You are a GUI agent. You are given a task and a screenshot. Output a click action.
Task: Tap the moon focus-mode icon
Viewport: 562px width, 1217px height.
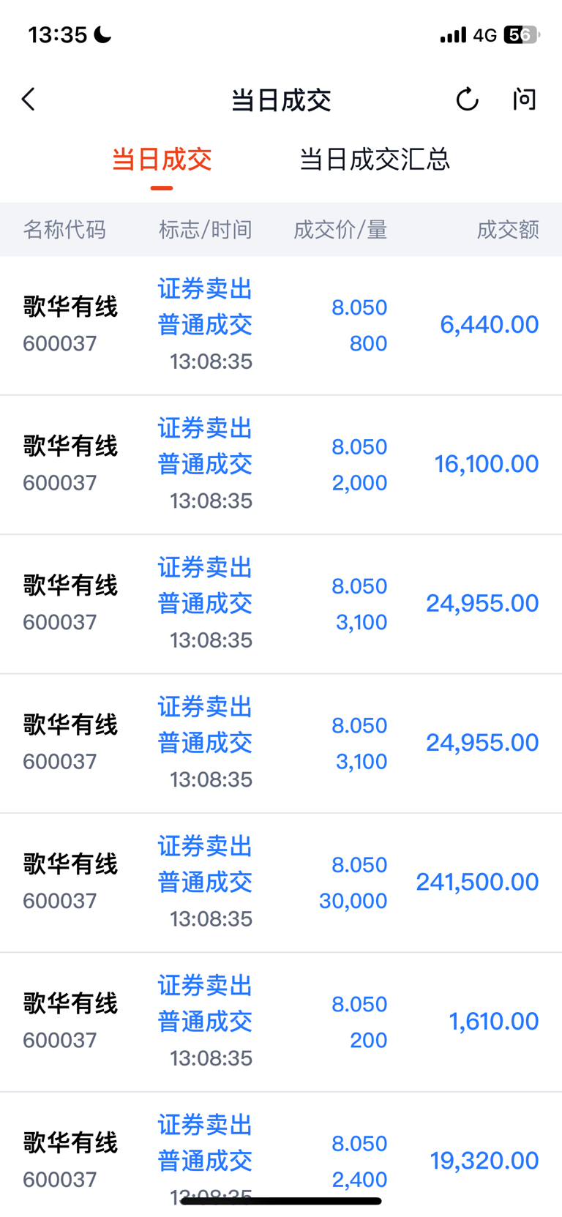(x=103, y=34)
